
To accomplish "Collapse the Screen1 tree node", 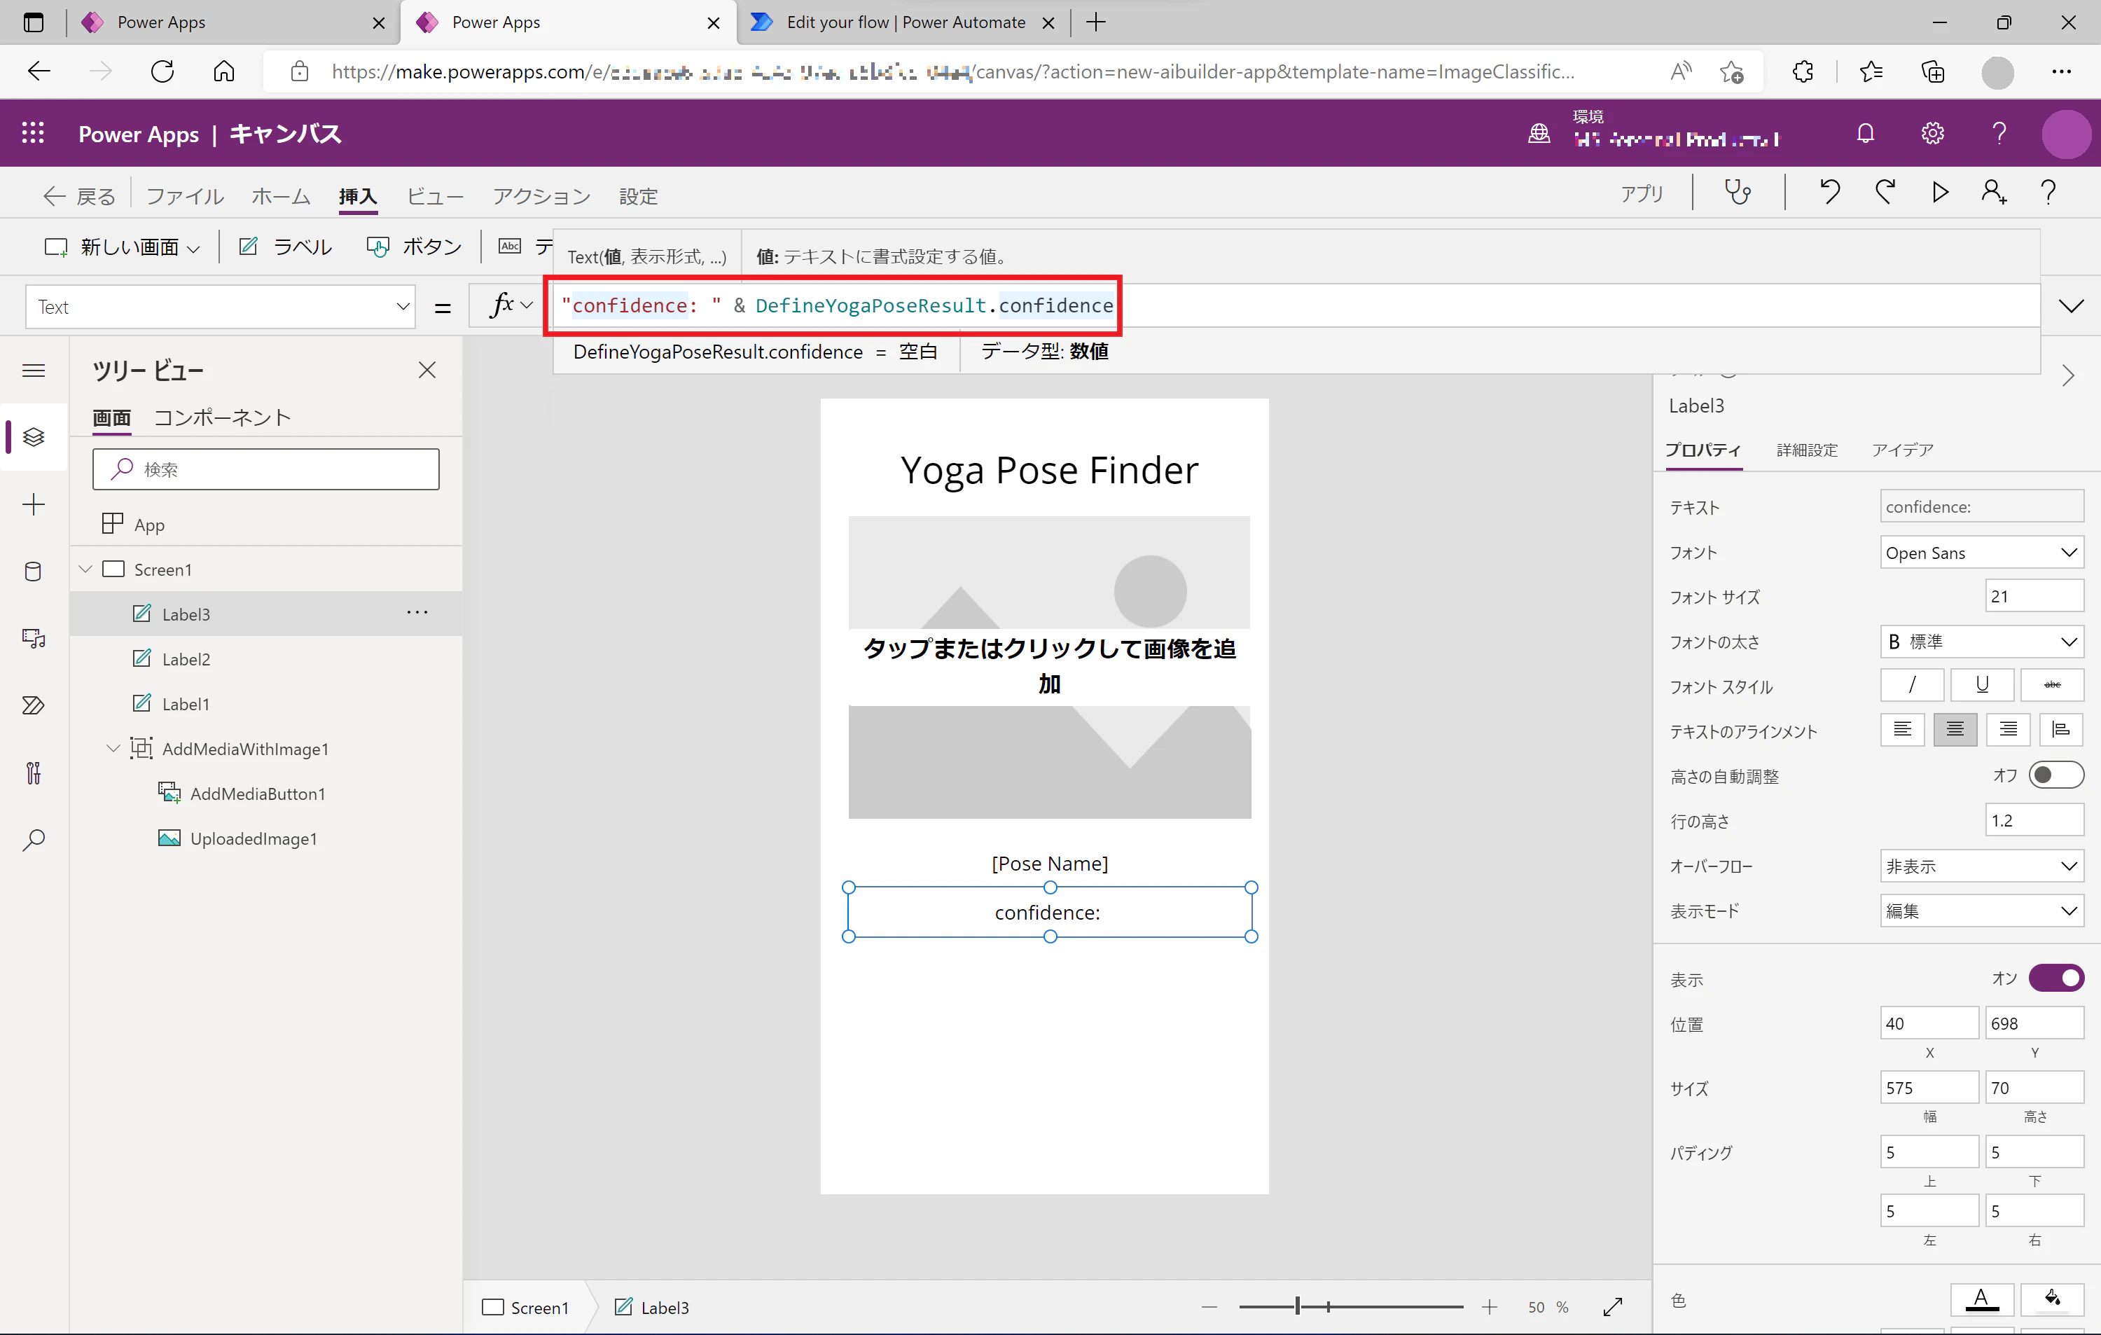I will pos(85,569).
